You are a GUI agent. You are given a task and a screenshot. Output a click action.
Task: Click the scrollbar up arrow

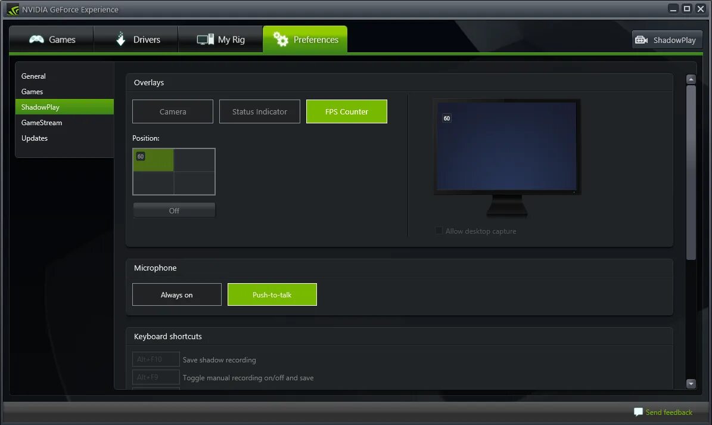coord(691,79)
